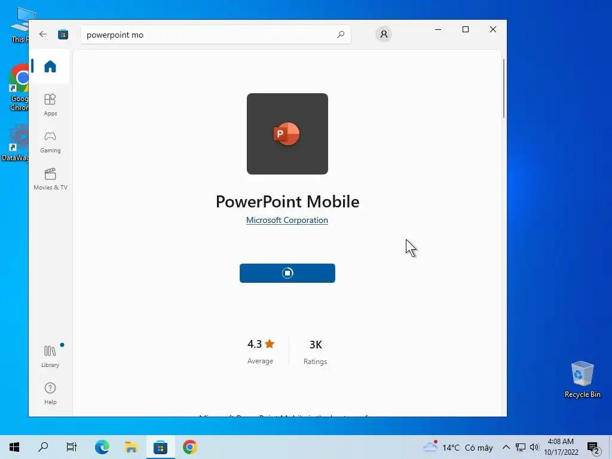Click Microsoft Store icon in taskbar
The height and width of the screenshot is (459, 612).
pyautogui.click(x=160, y=447)
